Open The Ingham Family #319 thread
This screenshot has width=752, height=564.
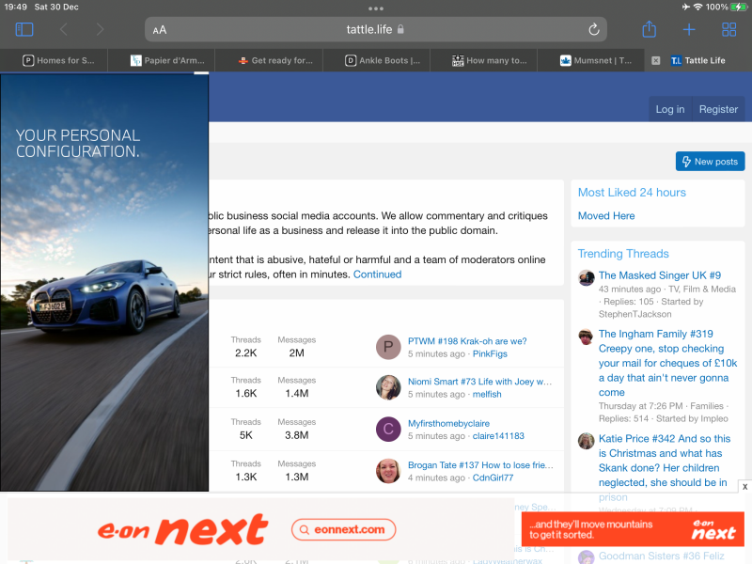click(667, 363)
